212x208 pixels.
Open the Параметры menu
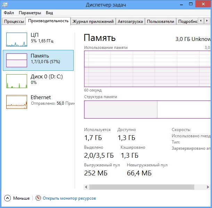(x=30, y=13)
